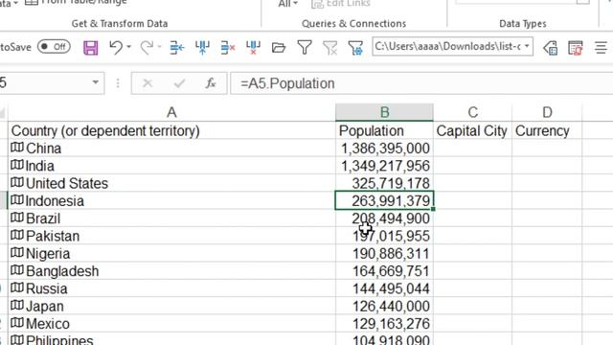Open the Customize Quick Access Toolbar menu

pyautogui.click(x=601, y=48)
